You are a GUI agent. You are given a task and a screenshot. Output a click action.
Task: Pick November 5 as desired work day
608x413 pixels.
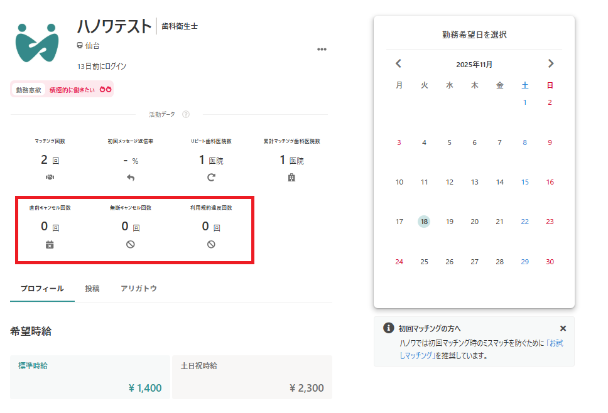coord(449,142)
